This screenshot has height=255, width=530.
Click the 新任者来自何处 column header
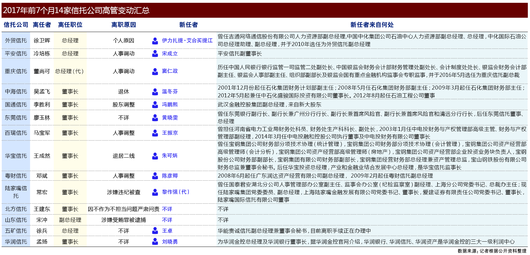(372, 25)
